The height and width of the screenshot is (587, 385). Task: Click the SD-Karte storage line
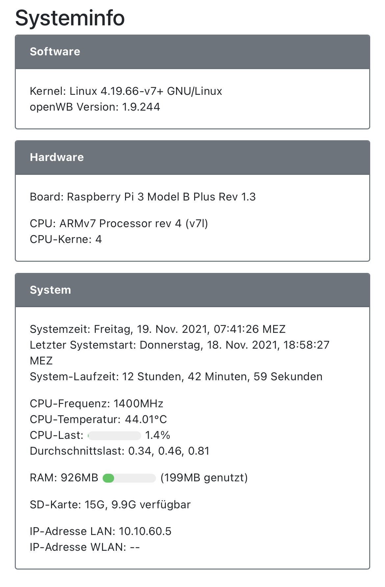pyautogui.click(x=110, y=505)
